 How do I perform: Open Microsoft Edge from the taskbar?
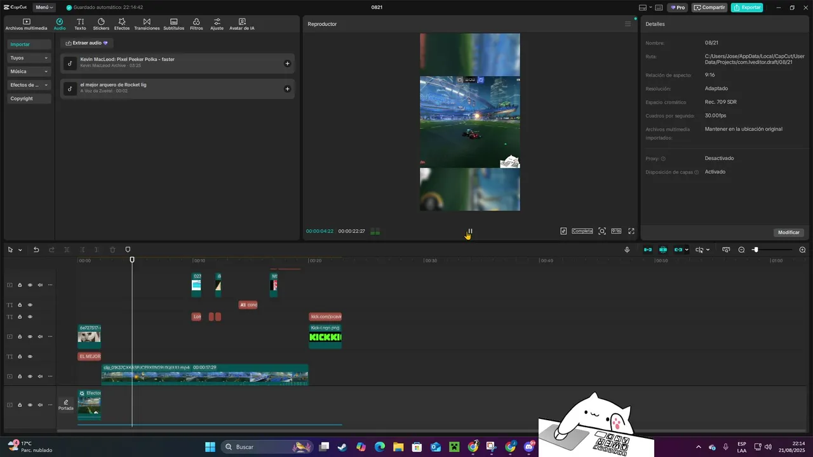click(x=379, y=447)
